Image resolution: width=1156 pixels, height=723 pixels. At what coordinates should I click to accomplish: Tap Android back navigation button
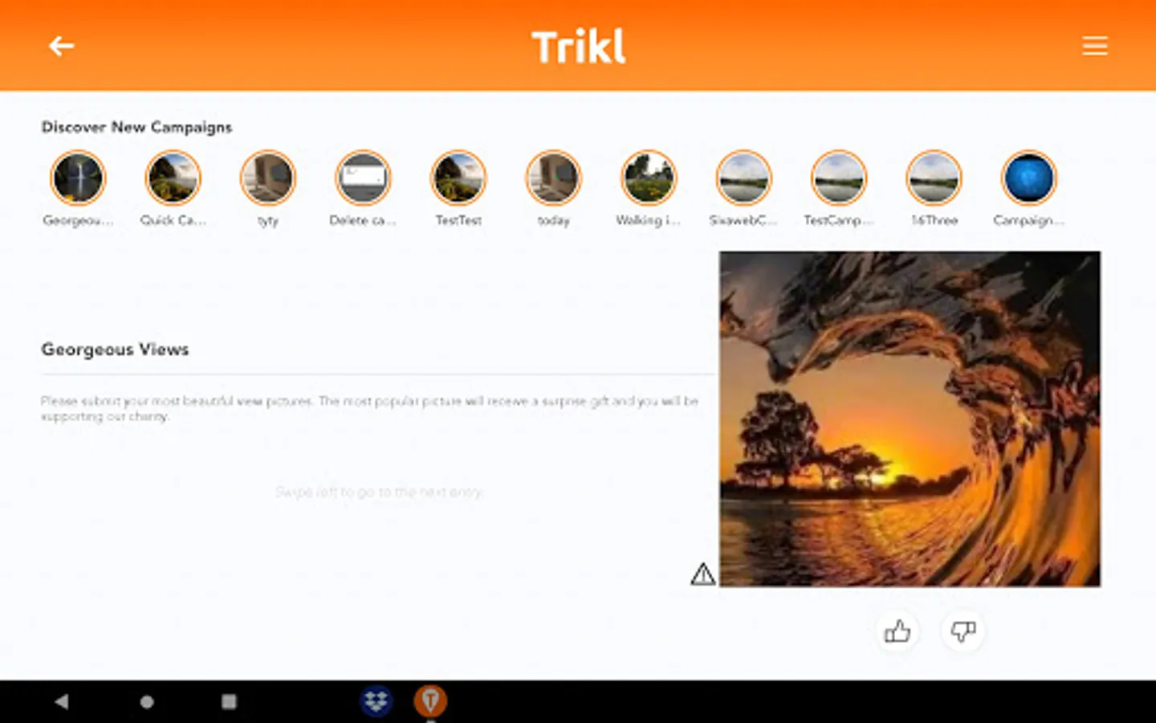point(62,701)
